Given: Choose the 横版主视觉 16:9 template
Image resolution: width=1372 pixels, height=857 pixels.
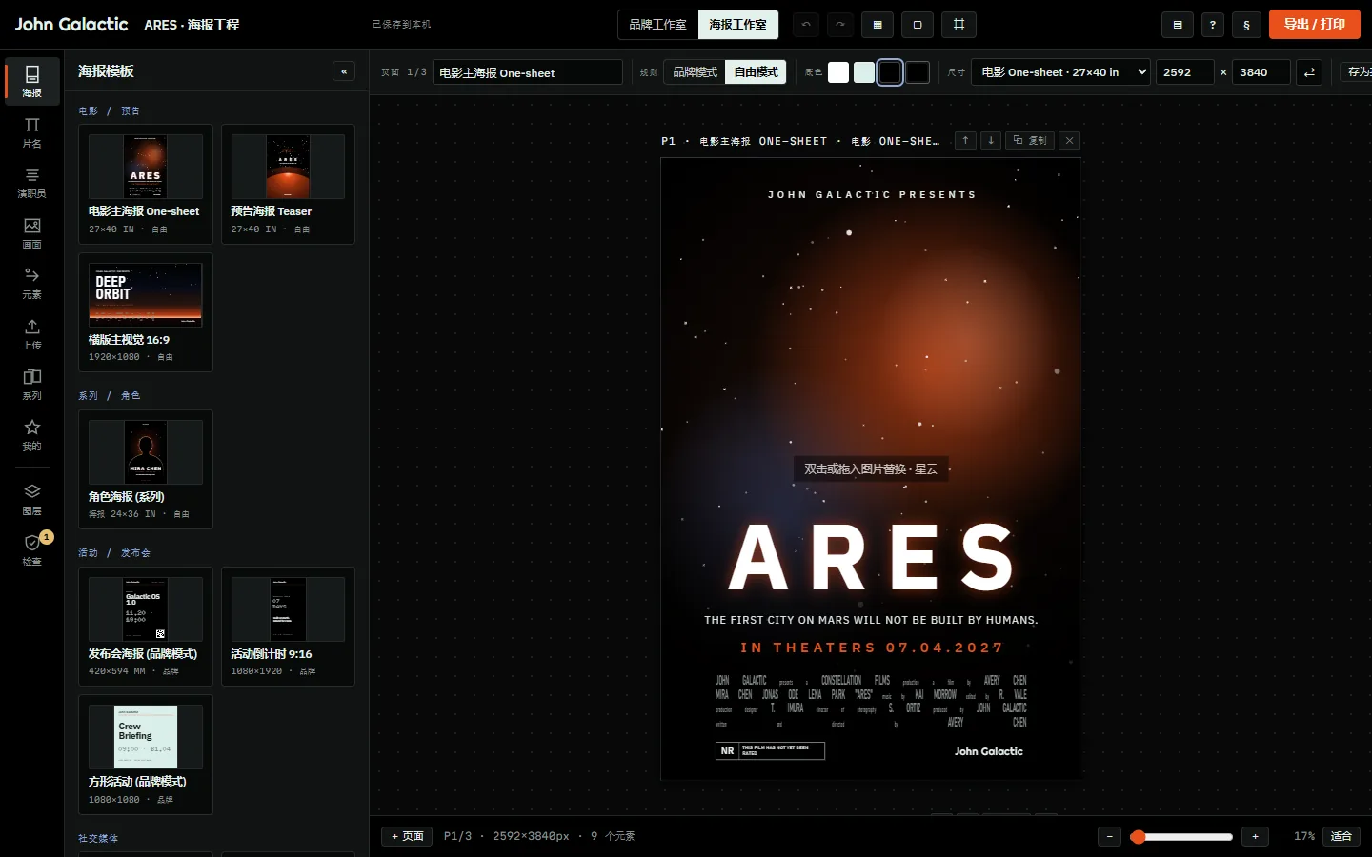Looking at the screenshot, I should pyautogui.click(x=146, y=312).
